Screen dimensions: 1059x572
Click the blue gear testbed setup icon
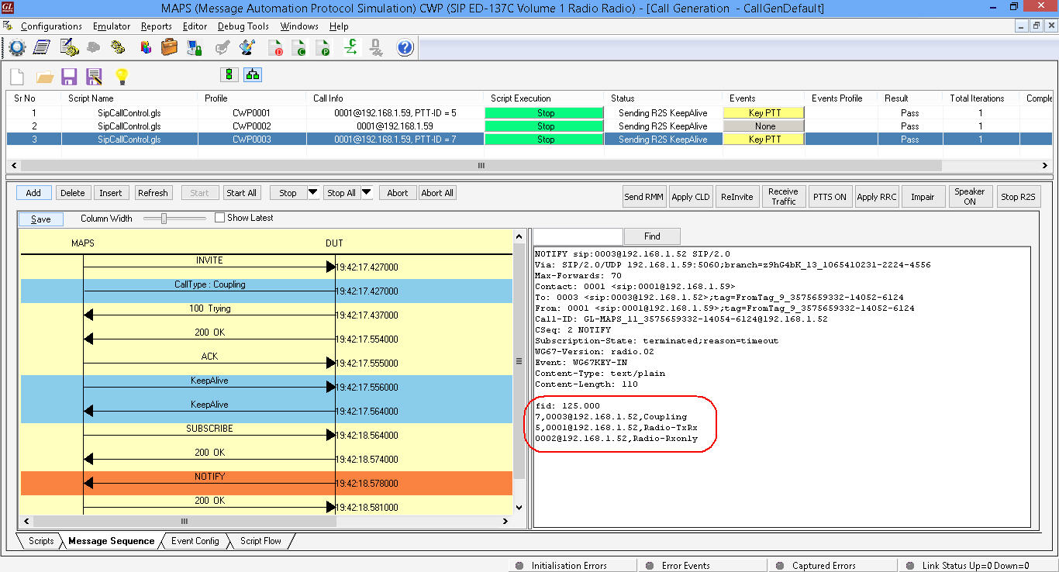click(x=16, y=48)
